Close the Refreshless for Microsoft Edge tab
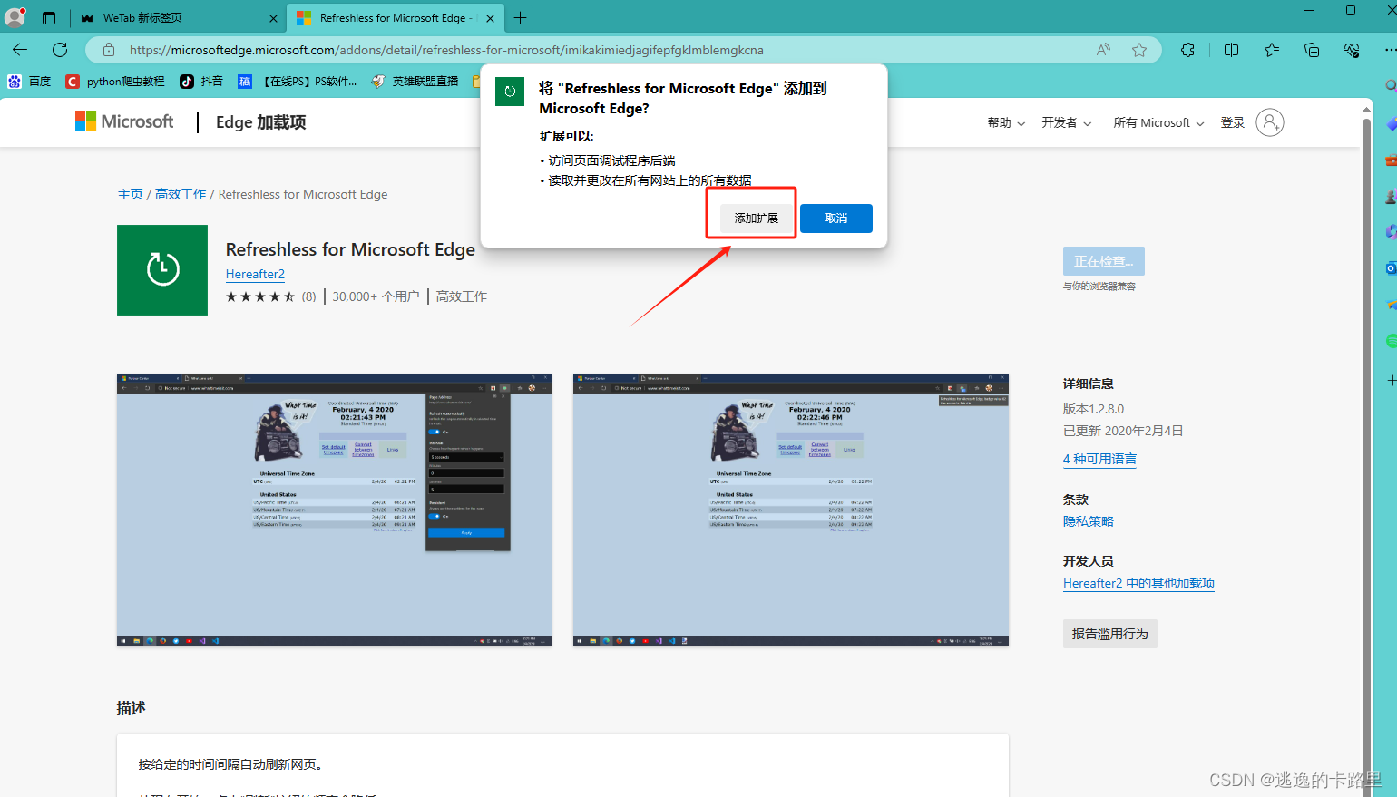Screen dimensions: 1397x797 click(x=491, y=18)
